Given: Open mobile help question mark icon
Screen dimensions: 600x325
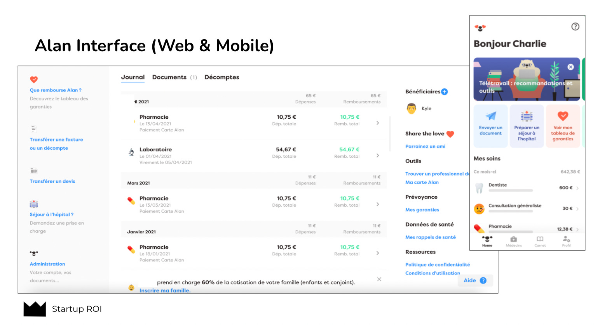Looking at the screenshot, I should [575, 26].
